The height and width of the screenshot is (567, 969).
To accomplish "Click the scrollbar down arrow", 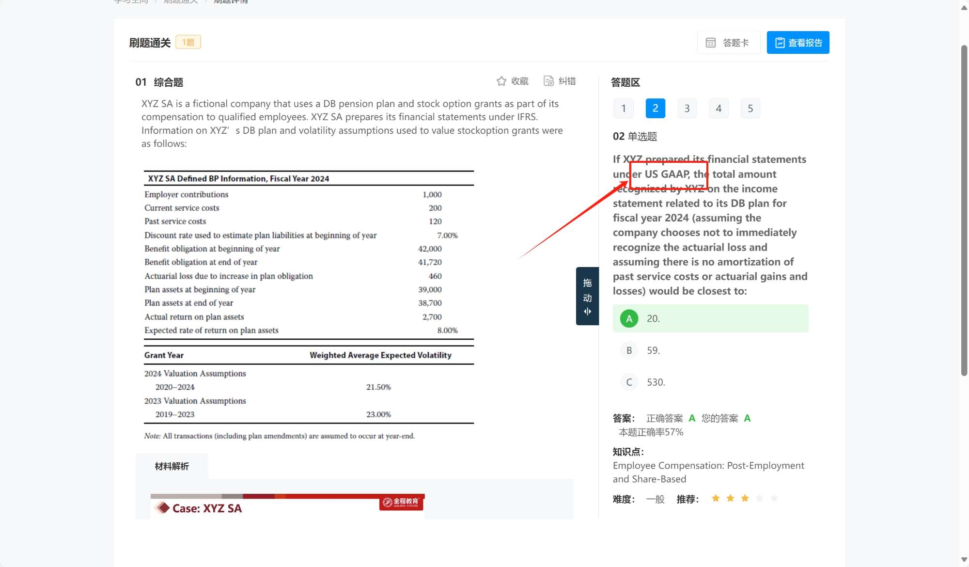I will (964, 560).
